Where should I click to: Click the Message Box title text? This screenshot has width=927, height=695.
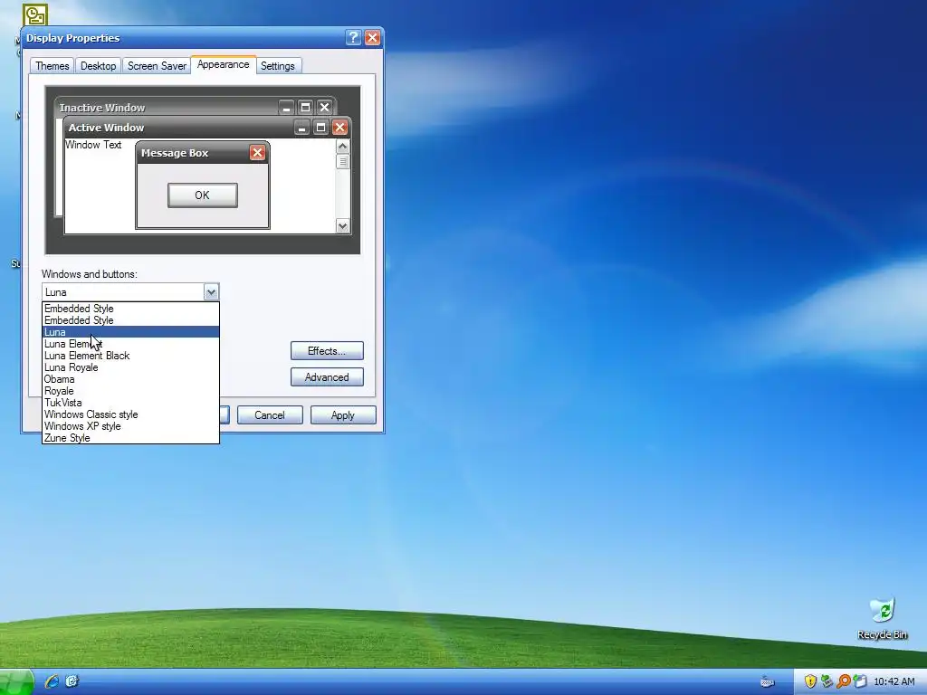coord(175,153)
